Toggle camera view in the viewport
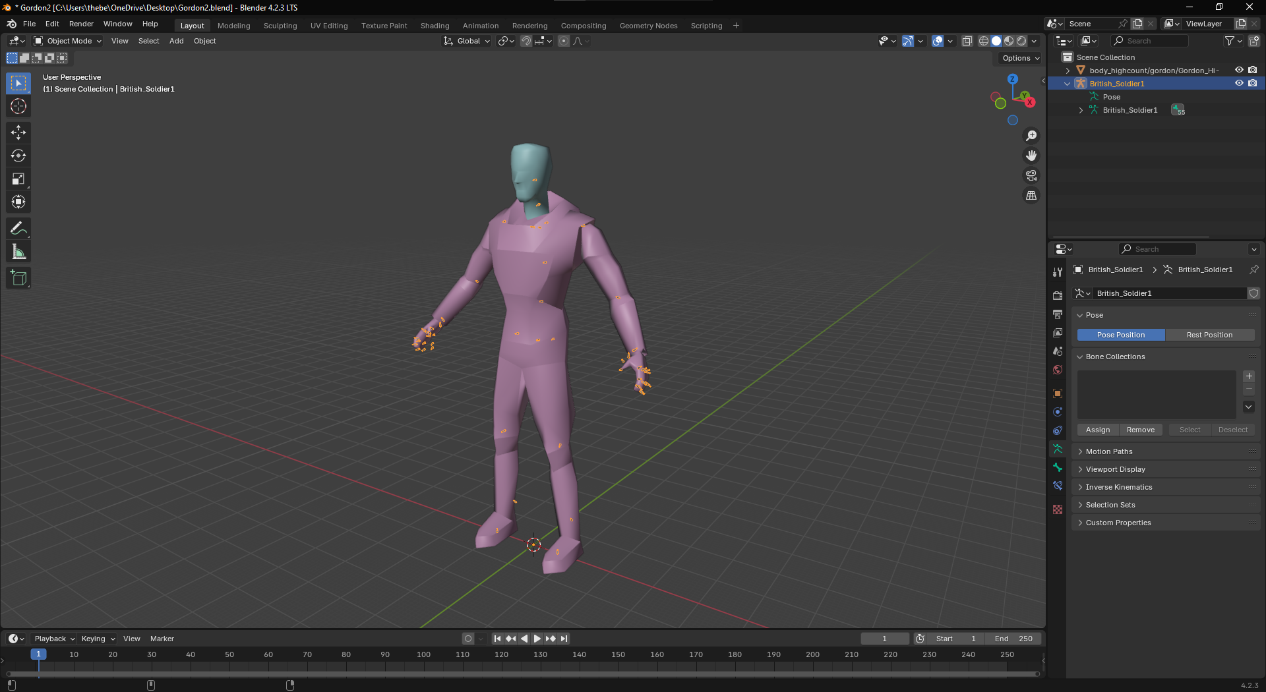 [1031, 176]
